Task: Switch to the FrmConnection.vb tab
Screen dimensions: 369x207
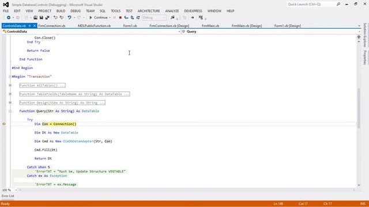Action: (52, 26)
